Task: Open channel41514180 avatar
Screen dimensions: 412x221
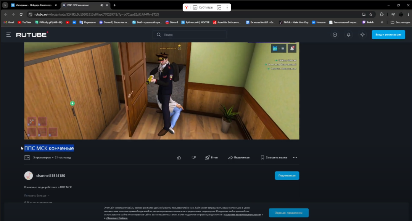Action: 28,176
